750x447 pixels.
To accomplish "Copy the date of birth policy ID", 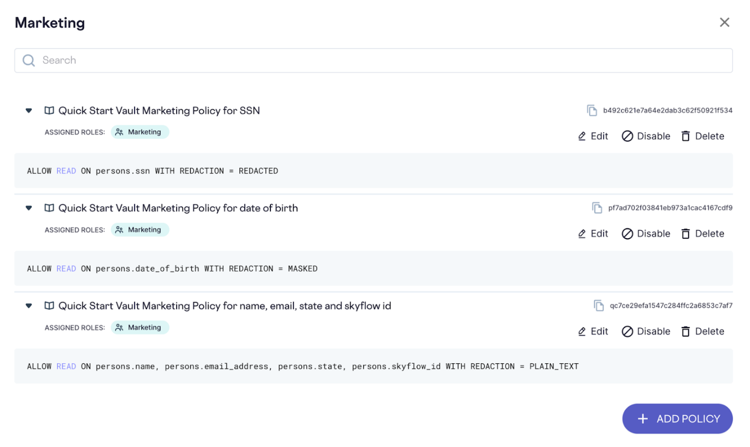I will tap(597, 208).
